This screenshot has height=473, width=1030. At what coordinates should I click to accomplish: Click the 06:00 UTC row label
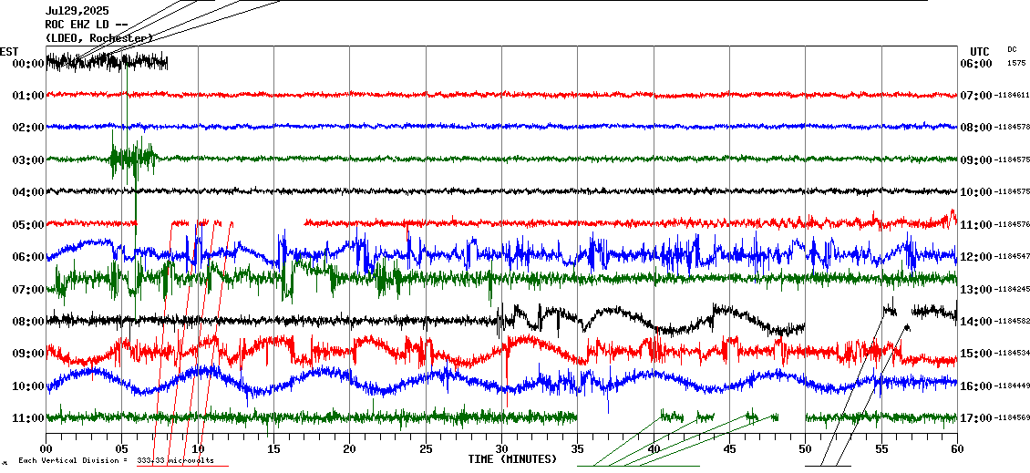point(974,64)
